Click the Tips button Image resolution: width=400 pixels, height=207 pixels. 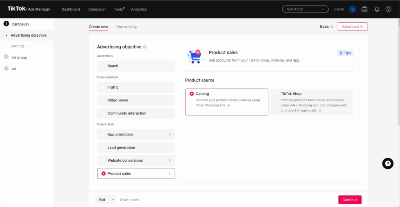point(345,53)
